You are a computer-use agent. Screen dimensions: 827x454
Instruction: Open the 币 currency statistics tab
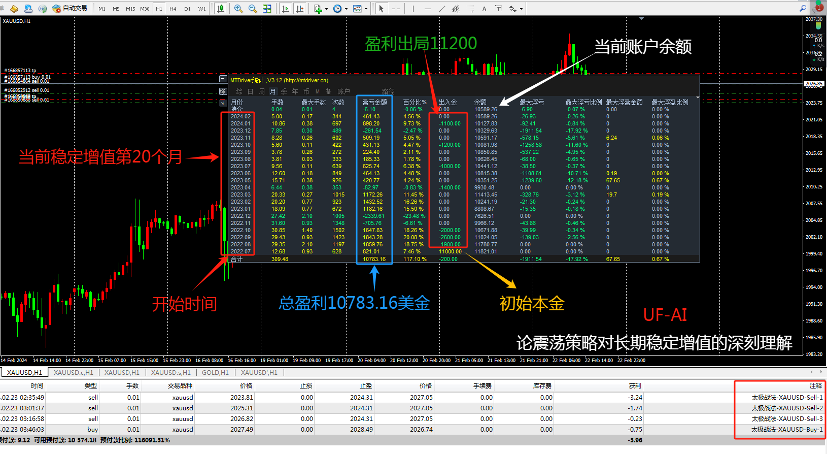click(x=306, y=91)
